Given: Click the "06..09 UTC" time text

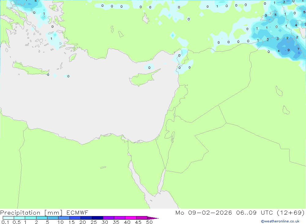Looking at the screenshot, I should [255, 212].
